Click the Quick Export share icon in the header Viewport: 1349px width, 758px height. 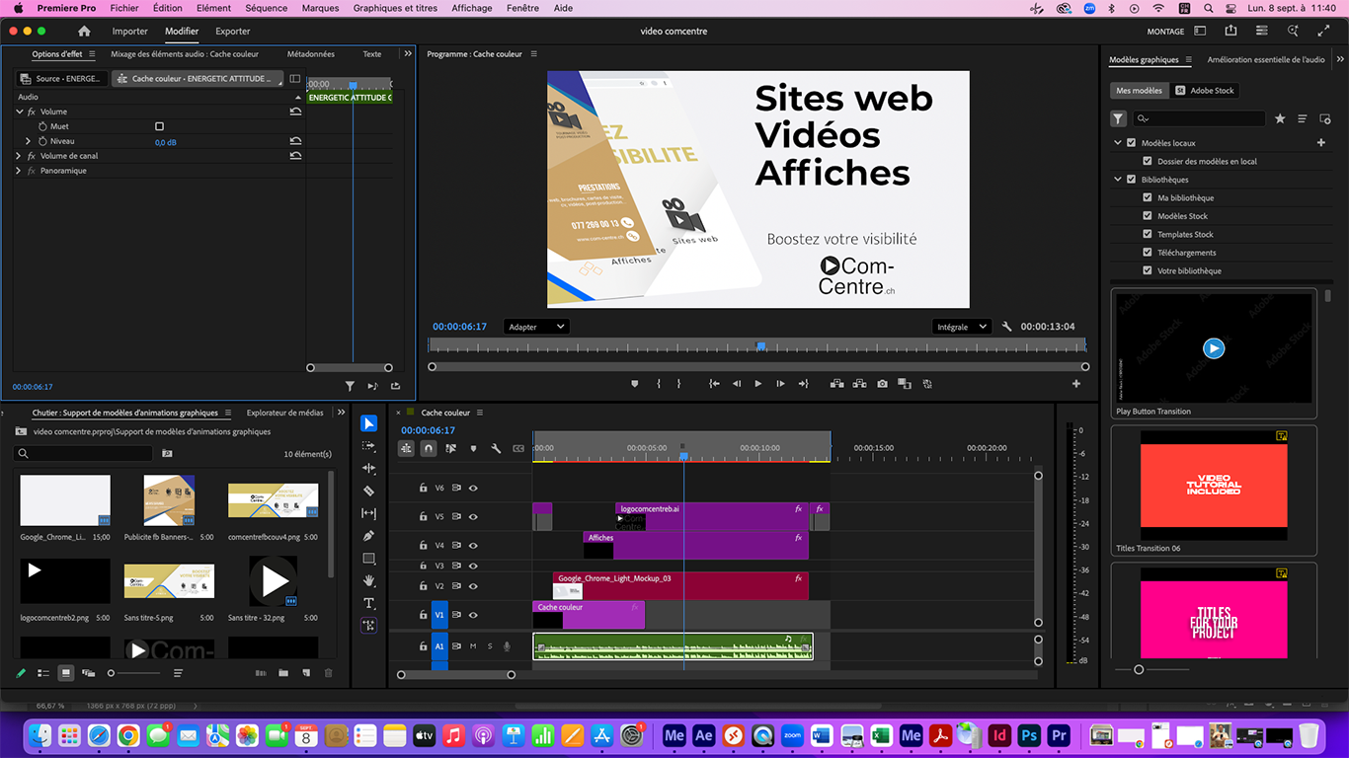pyautogui.click(x=1231, y=32)
